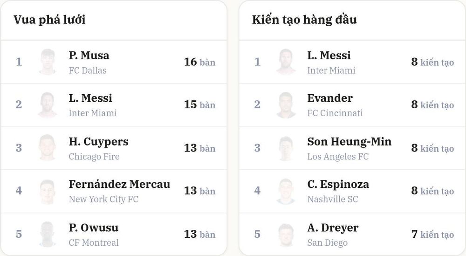Screen dimensions: 466x256
Task: Click Evander's player photo
Action: 286,104
